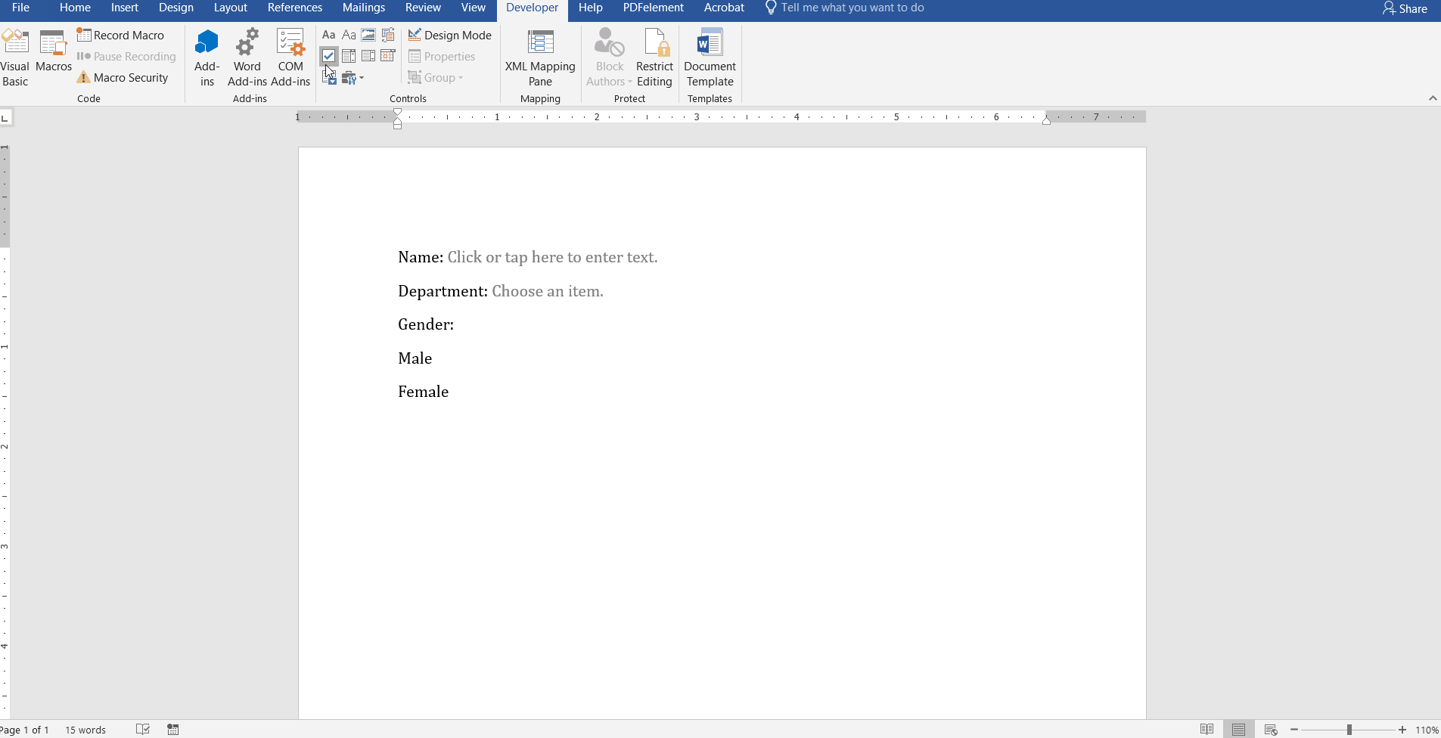Insert Repeating Section content control
The width and height of the screenshot is (1441, 738).
[x=329, y=77]
